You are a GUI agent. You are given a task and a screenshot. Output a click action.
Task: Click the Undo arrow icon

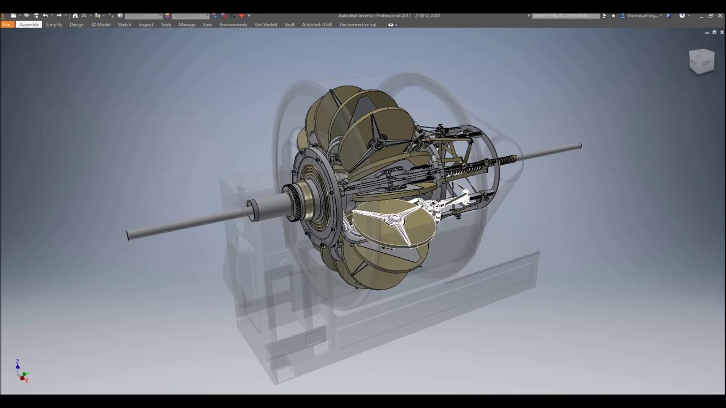(x=45, y=15)
